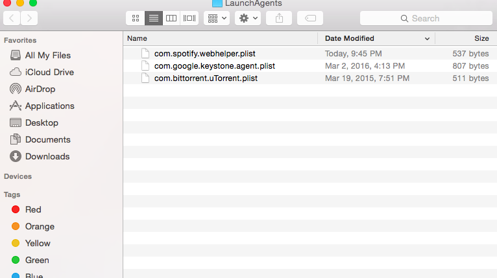Image resolution: width=497 pixels, height=278 pixels.
Task: Click the uTorrent plist file icon
Action: pos(145,78)
